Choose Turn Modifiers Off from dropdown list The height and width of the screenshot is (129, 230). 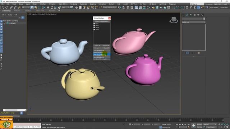tap(102, 57)
